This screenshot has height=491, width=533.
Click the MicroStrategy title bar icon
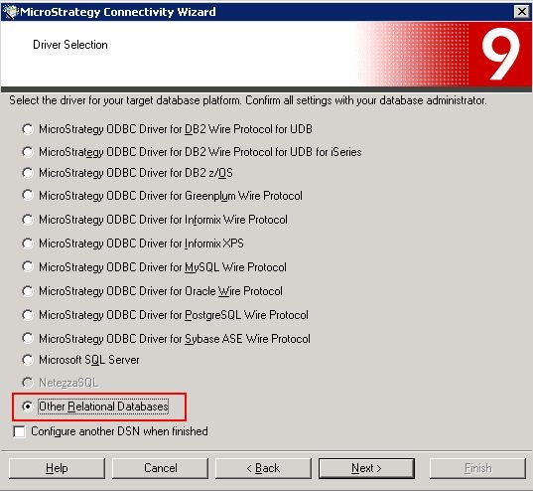10,12
